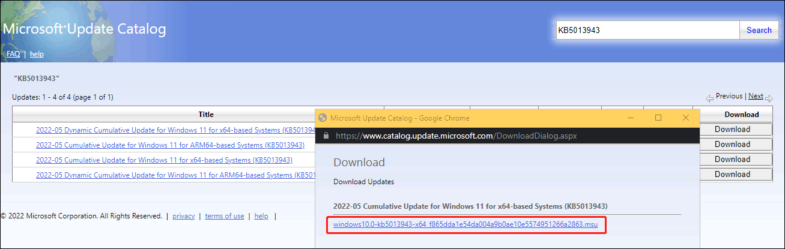The image size is (785, 249).
Task: Sort by the Title column header
Action: tap(206, 115)
